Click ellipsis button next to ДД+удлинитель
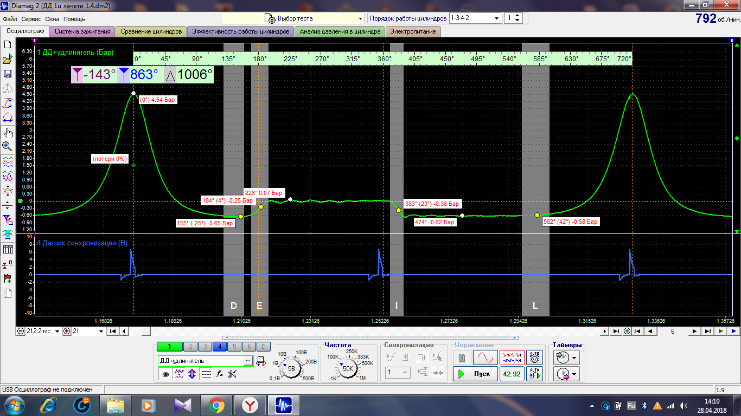The image size is (741, 416). tap(248, 361)
